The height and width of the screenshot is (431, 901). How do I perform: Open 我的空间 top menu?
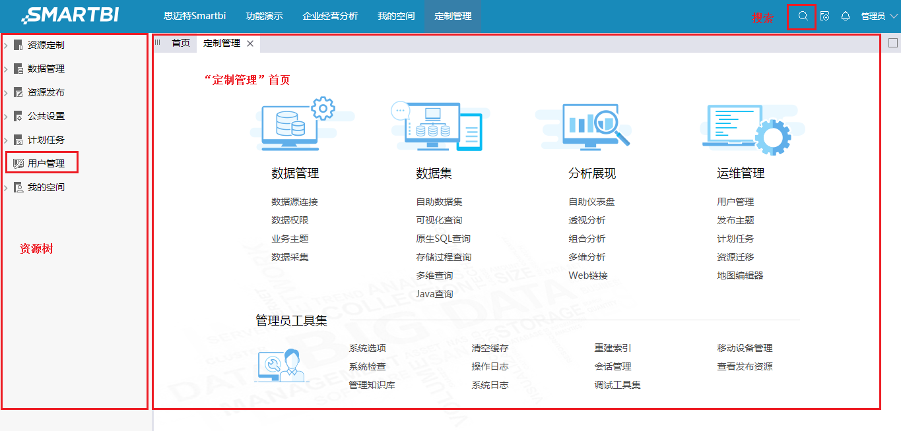click(x=396, y=16)
